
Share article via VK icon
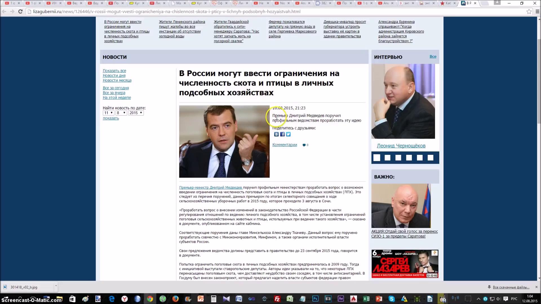[x=276, y=134]
